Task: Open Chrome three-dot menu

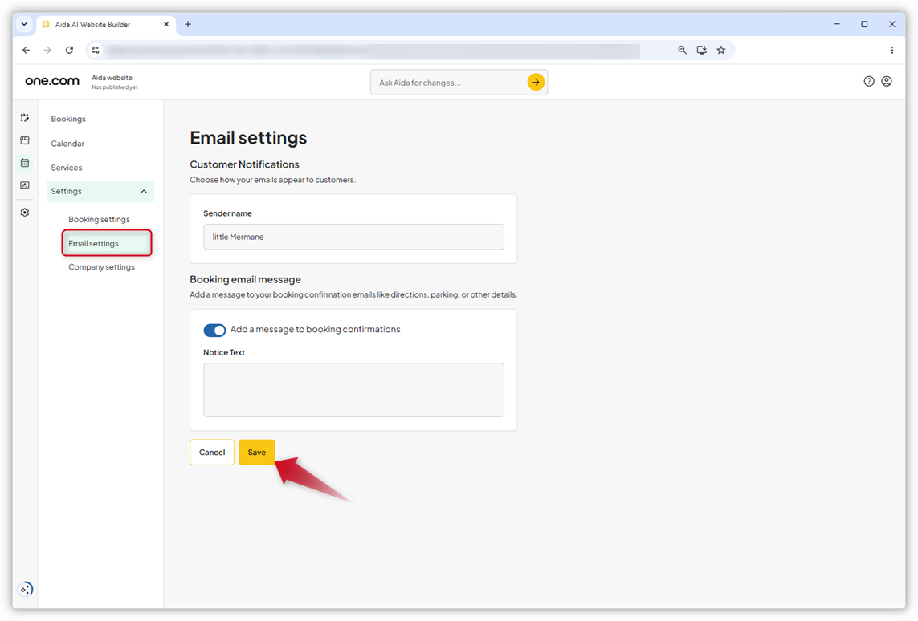Action: point(891,51)
